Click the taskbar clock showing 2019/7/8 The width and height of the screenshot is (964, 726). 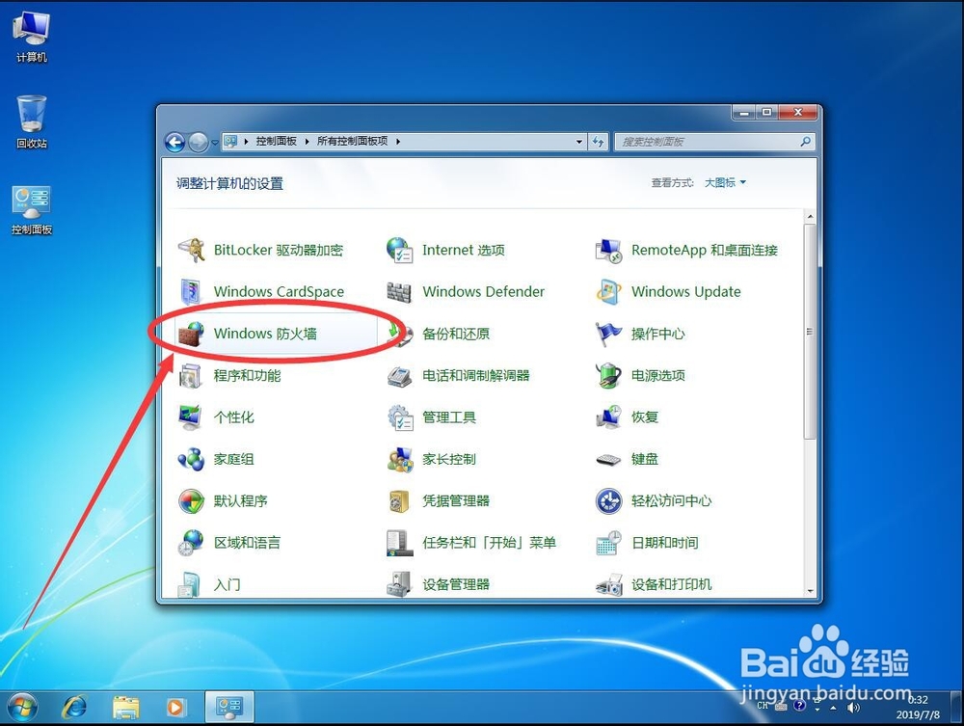pos(918,708)
